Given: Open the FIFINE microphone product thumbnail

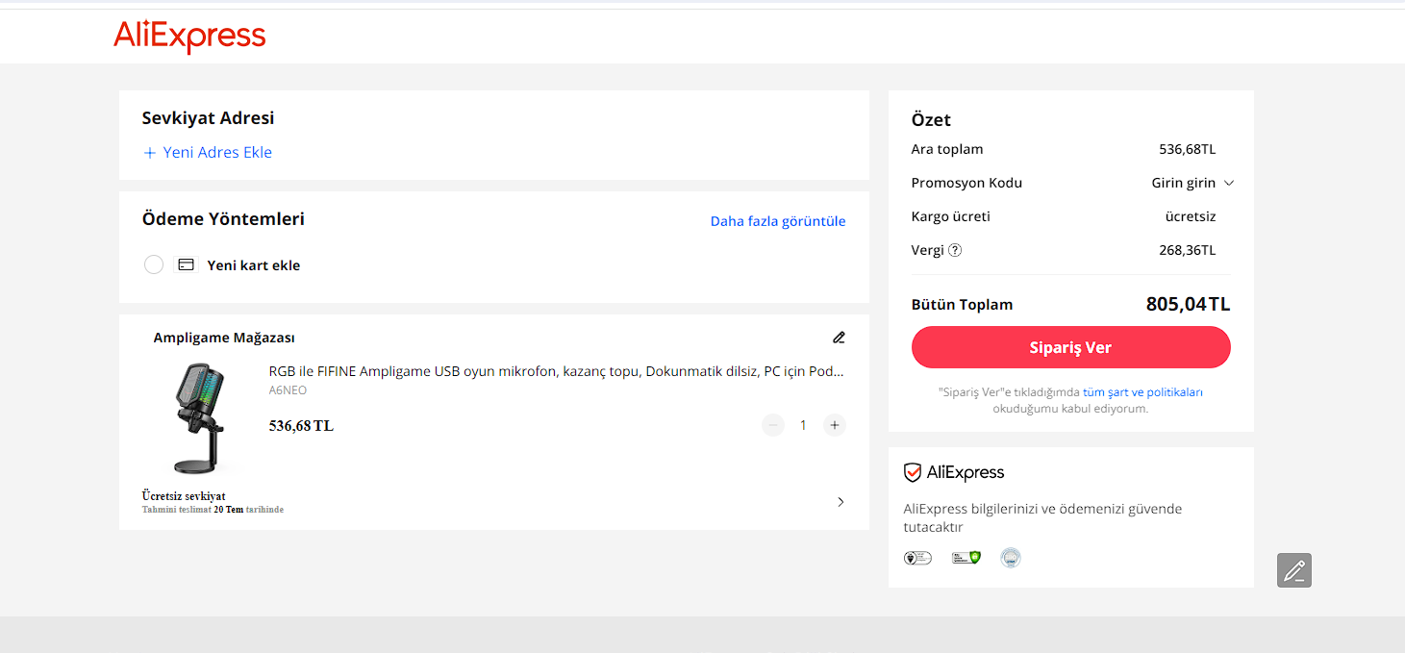Looking at the screenshot, I should 200,417.
